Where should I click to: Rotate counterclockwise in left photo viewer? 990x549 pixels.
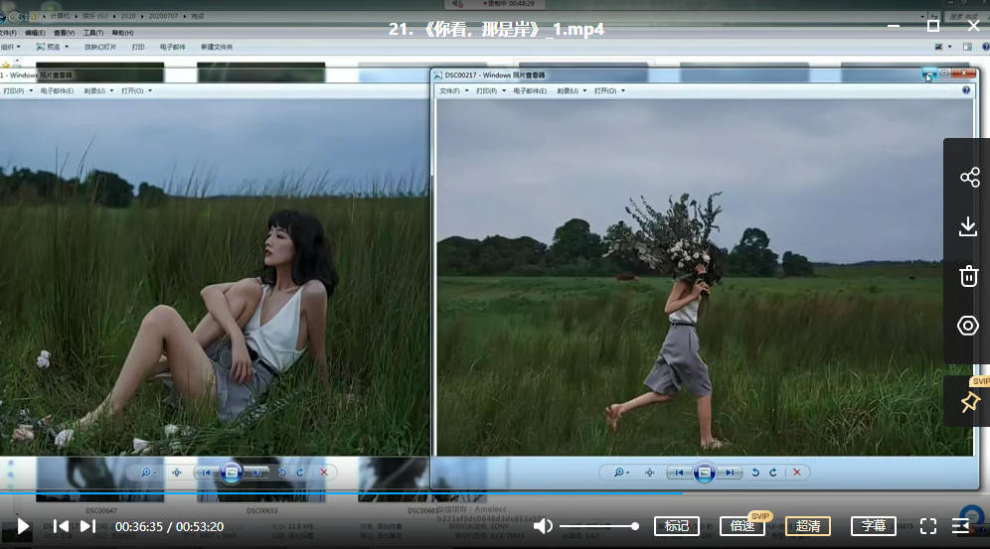point(282,473)
